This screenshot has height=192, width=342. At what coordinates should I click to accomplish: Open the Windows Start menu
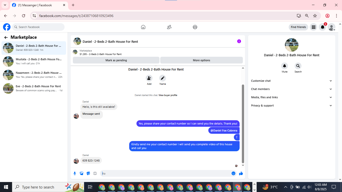6,187
